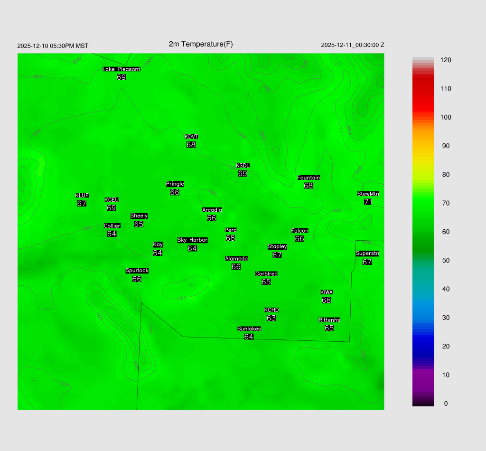Click the KDVT station label
486x451 pixels.
pos(191,137)
